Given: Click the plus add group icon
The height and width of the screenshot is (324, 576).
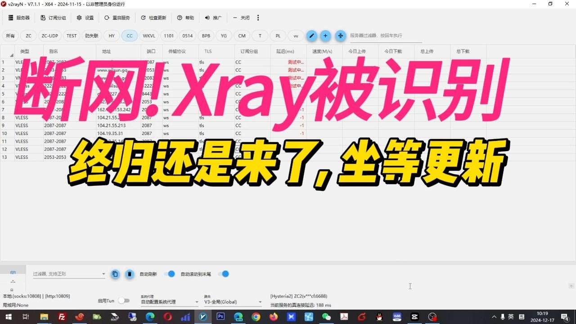Looking at the screenshot, I should [325, 36].
